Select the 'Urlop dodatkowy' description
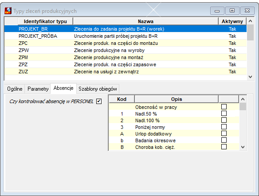This screenshot has width=259, height=196. (x=153, y=134)
